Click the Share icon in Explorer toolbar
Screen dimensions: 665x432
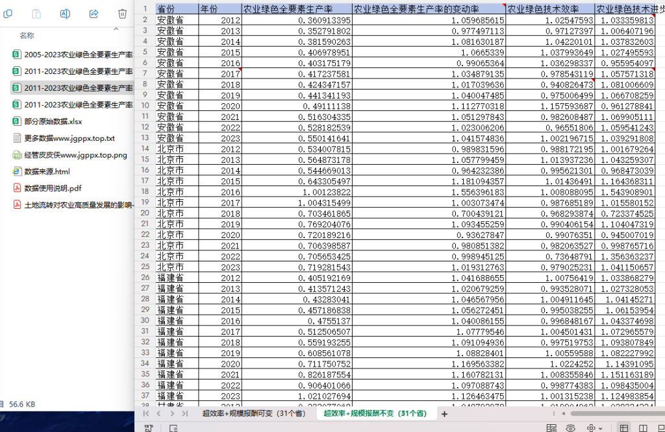point(94,14)
